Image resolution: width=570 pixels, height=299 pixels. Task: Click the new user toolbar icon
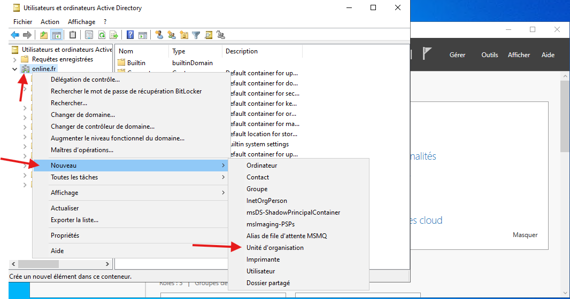(159, 35)
